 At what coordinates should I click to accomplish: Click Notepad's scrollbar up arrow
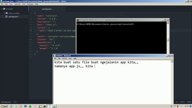(x=172, y=61)
